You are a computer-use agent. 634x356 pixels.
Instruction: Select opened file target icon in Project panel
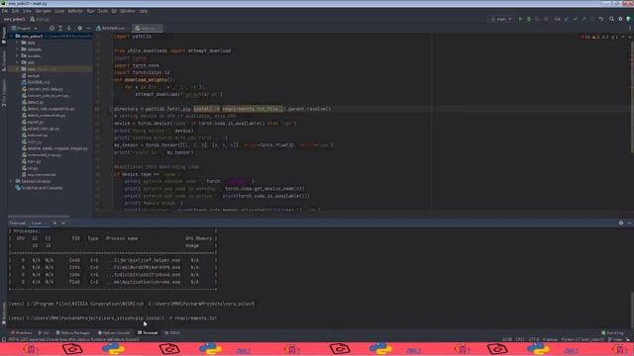(52, 29)
